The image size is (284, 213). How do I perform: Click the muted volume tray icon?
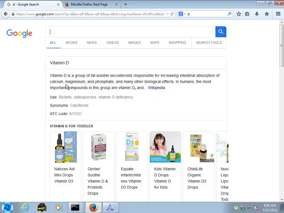click(x=256, y=208)
